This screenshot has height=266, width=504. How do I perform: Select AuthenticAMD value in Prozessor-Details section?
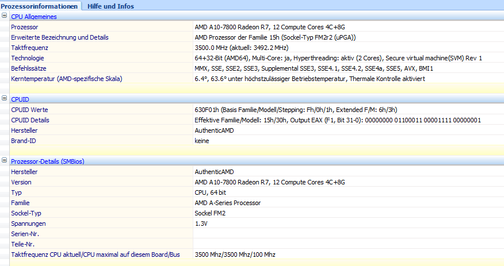pyautogui.click(x=214, y=172)
